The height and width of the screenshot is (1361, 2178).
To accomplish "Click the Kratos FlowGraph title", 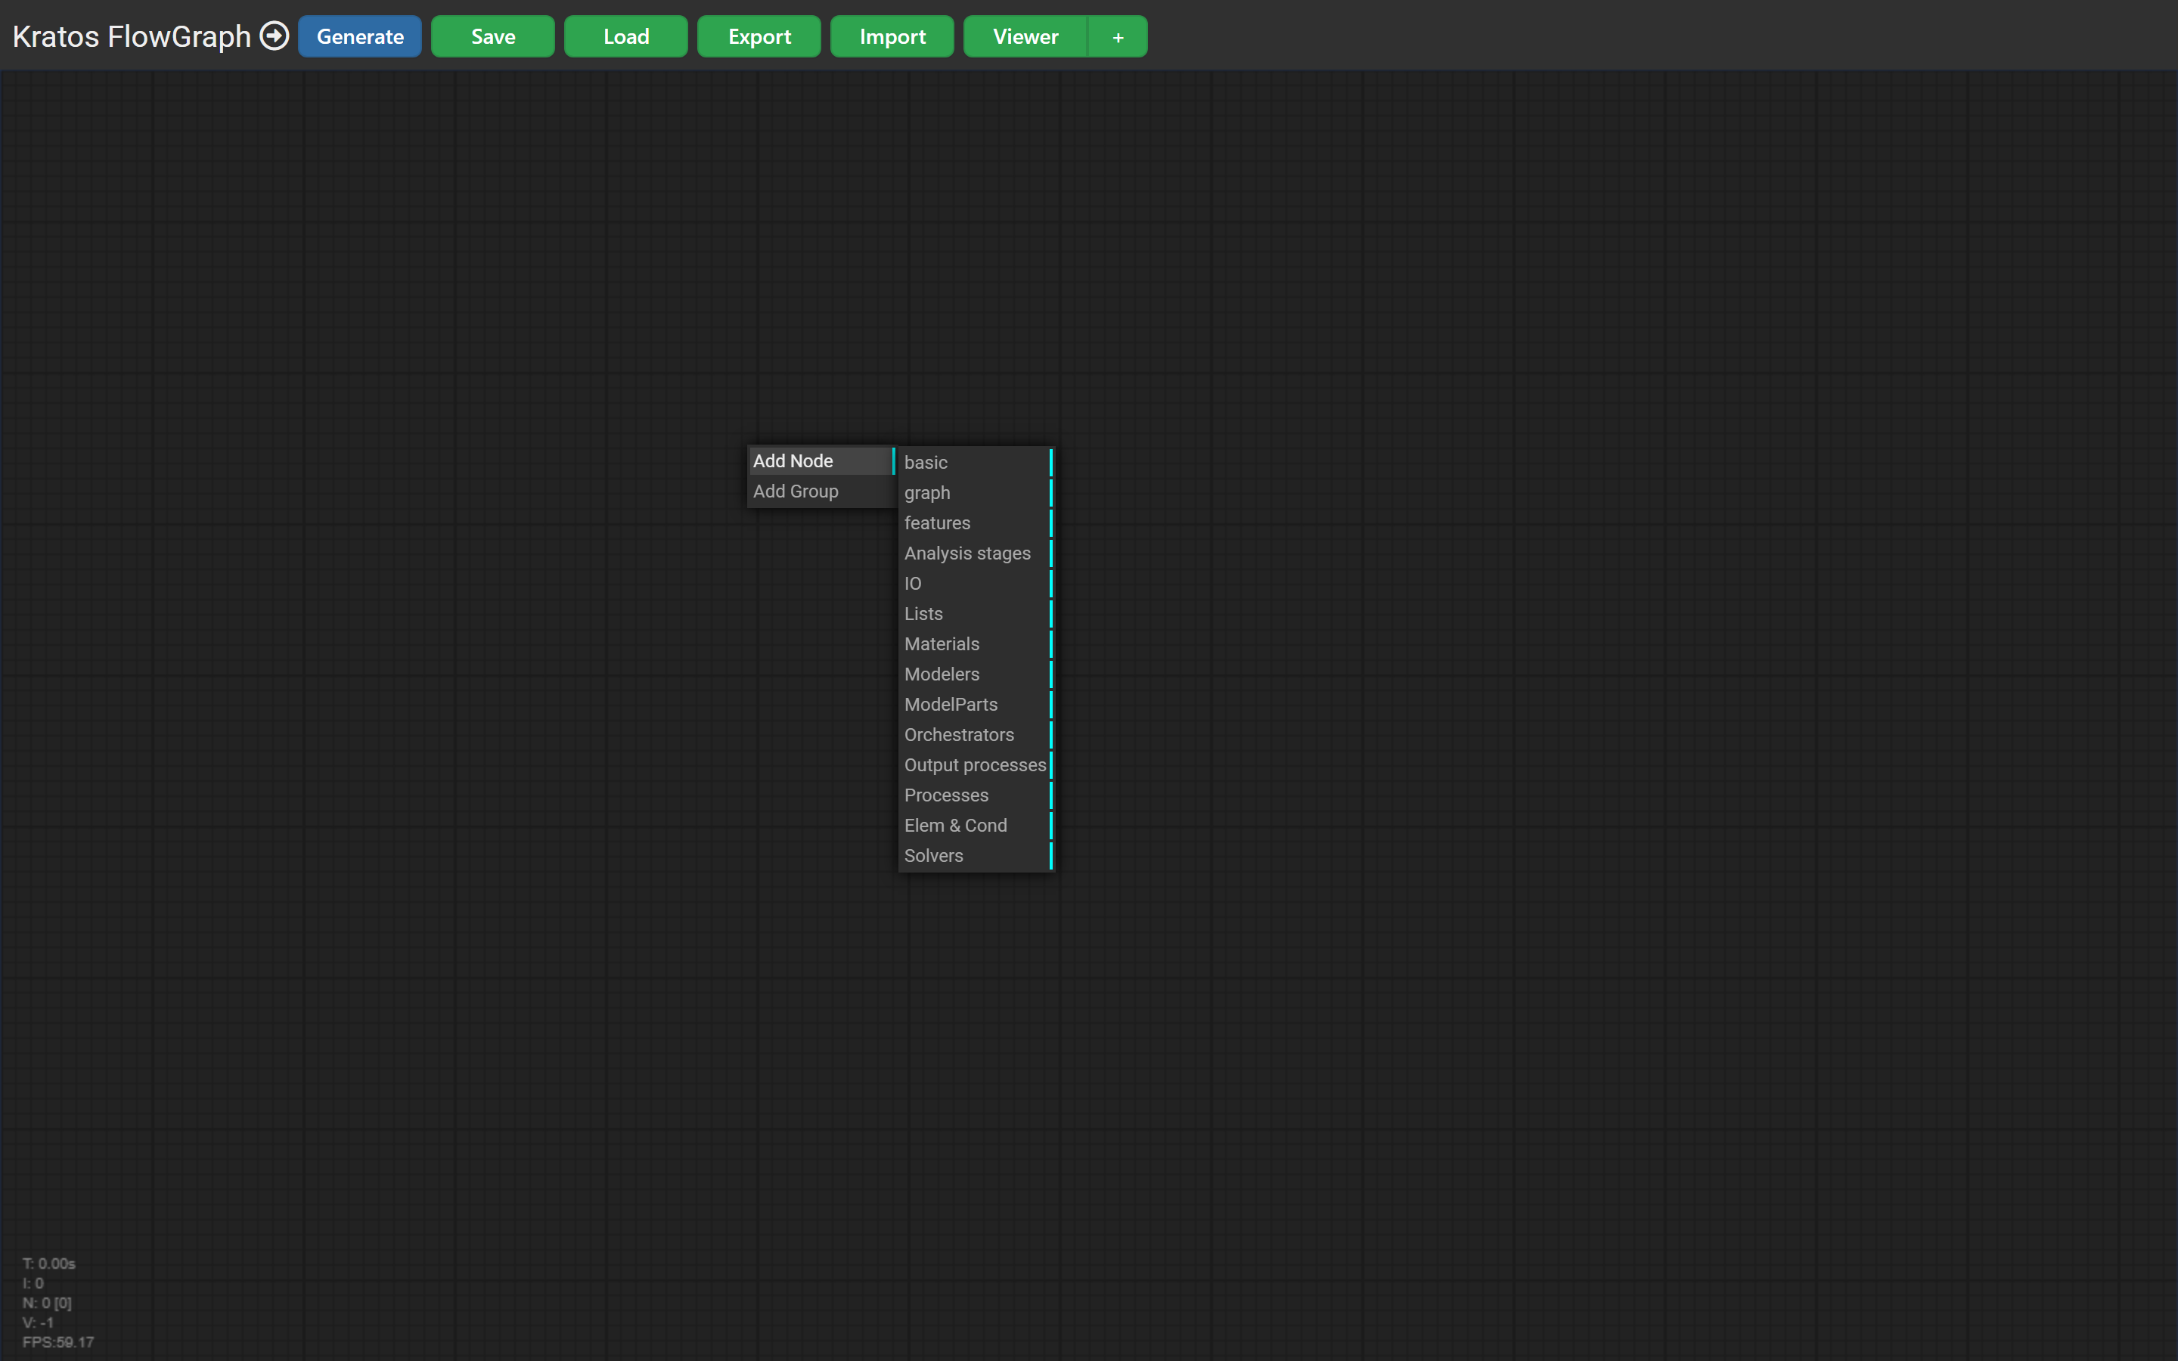I will pos(132,37).
